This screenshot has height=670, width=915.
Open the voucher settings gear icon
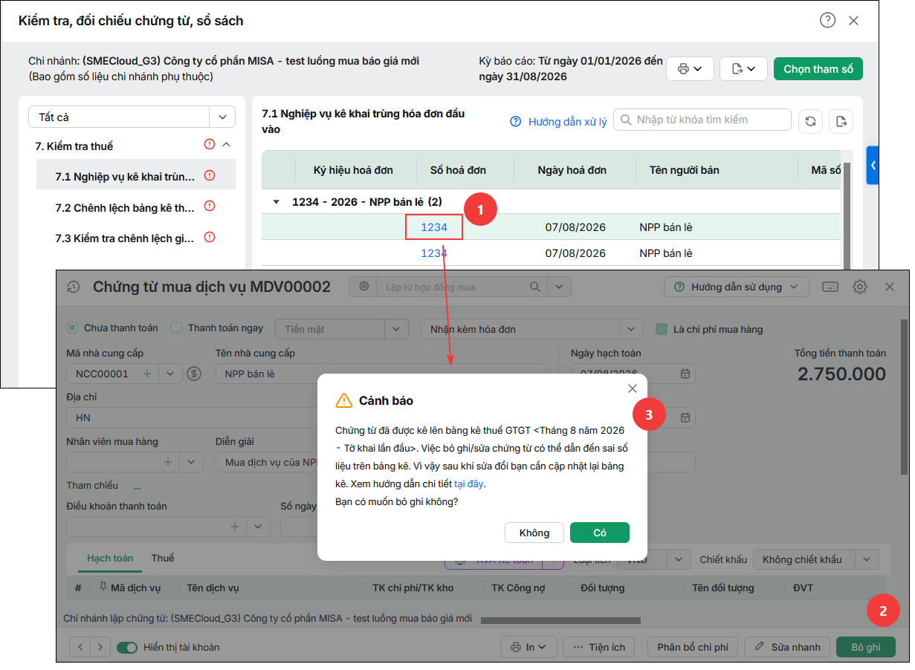point(860,287)
